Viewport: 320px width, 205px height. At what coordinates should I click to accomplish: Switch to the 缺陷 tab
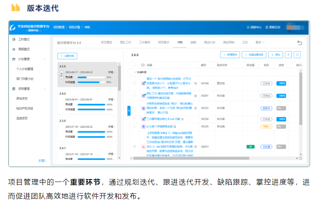(x=193, y=42)
